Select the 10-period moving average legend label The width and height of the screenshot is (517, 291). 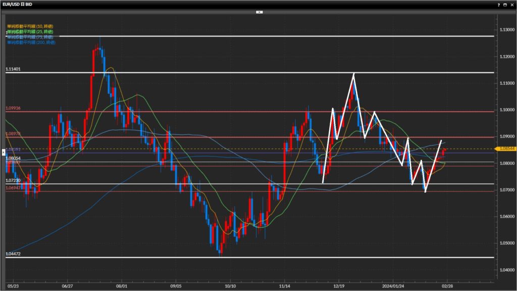tap(30, 26)
